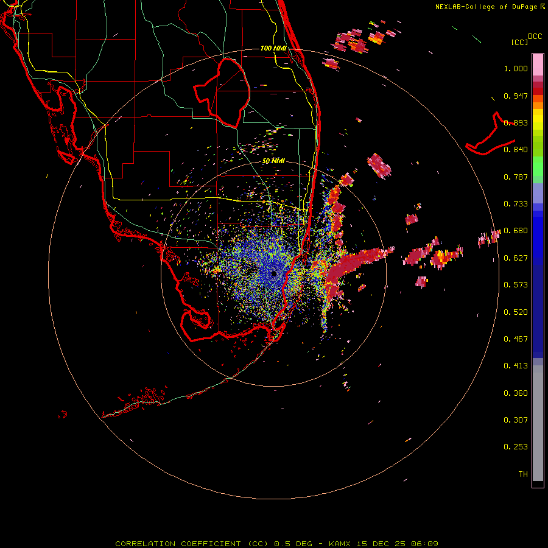Pick the gray lower segment of the color bar
This screenshot has width=548, height=548.
pyautogui.click(x=538, y=423)
